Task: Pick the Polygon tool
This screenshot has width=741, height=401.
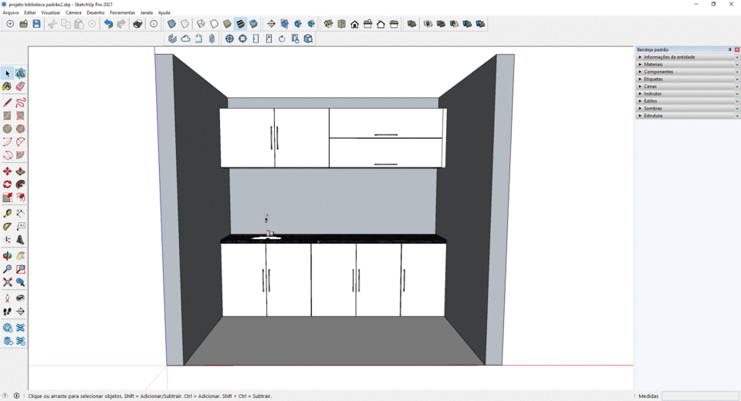Action: click(x=20, y=129)
